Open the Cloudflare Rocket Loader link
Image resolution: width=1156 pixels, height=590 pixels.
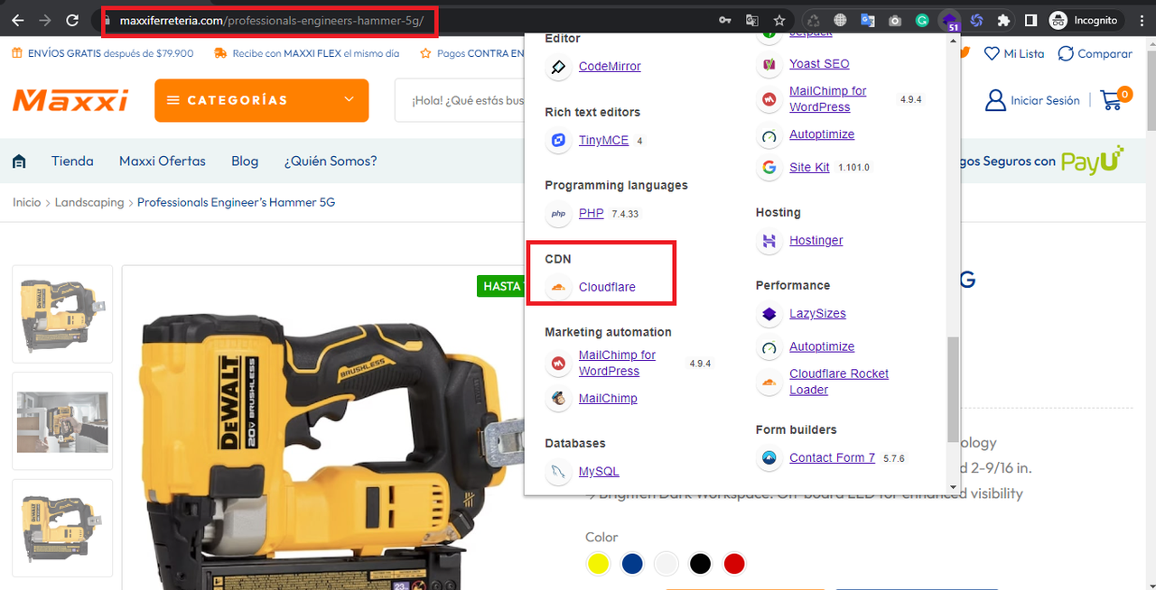838,382
